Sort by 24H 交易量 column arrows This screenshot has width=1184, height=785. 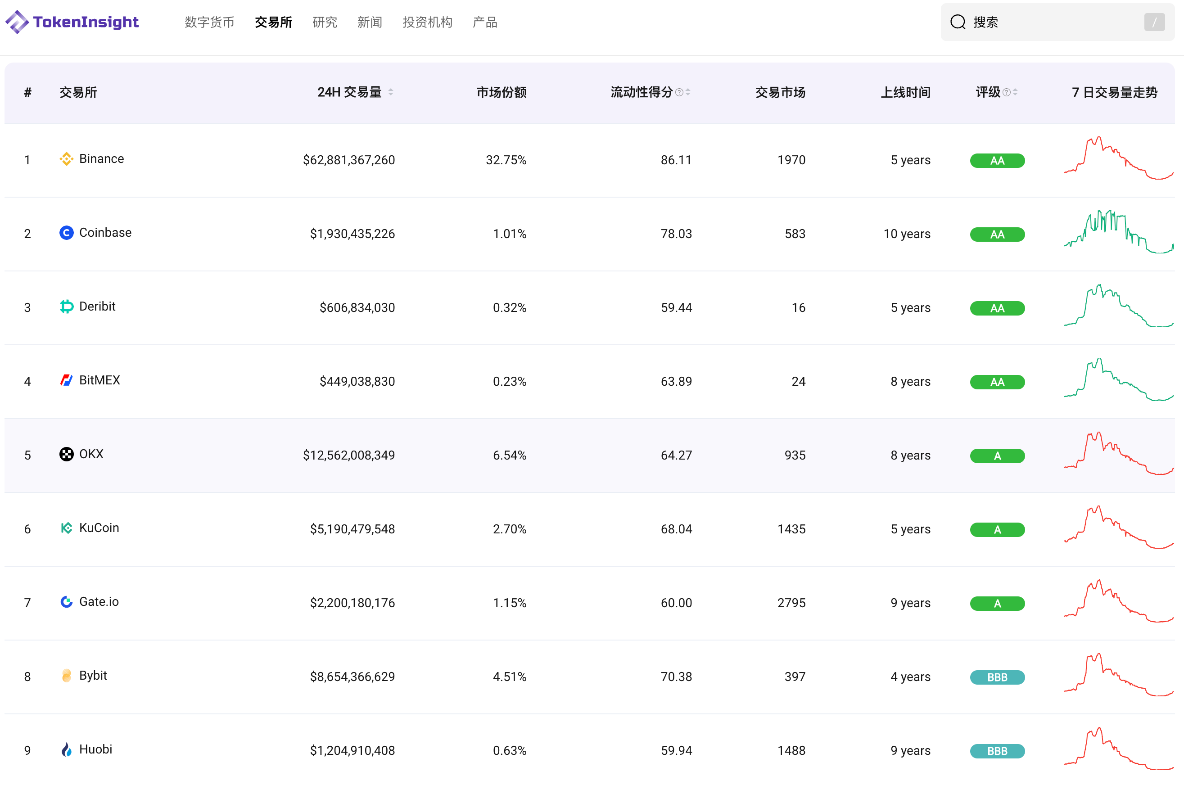390,92
